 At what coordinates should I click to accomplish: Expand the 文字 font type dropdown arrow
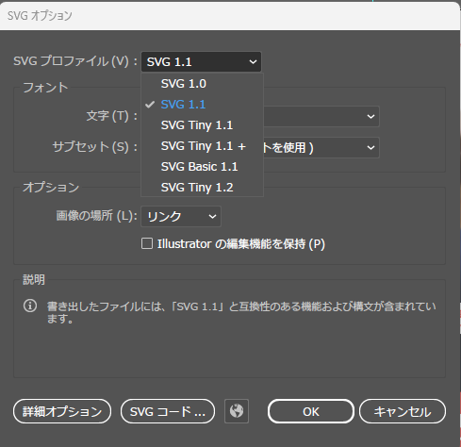click(370, 117)
